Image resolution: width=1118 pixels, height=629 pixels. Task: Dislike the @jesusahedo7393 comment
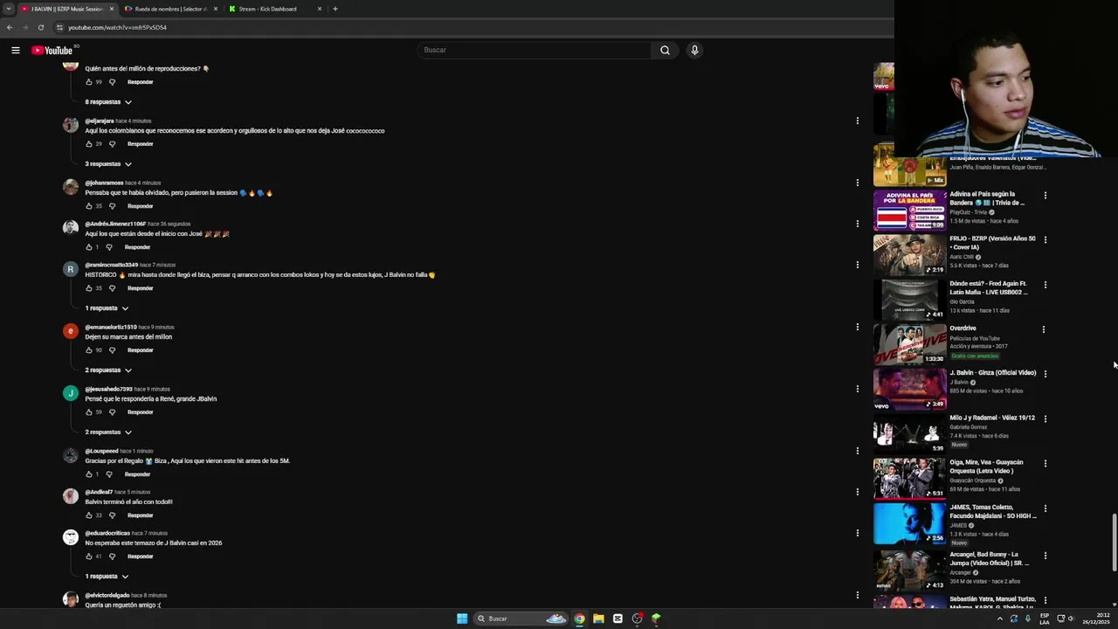[112, 412]
